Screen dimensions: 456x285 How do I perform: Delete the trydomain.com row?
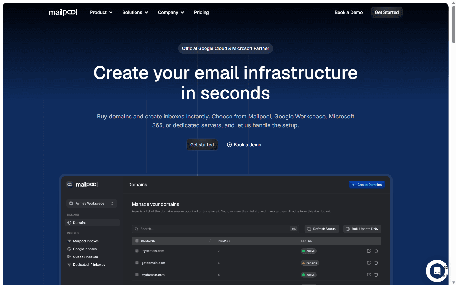coord(376,251)
